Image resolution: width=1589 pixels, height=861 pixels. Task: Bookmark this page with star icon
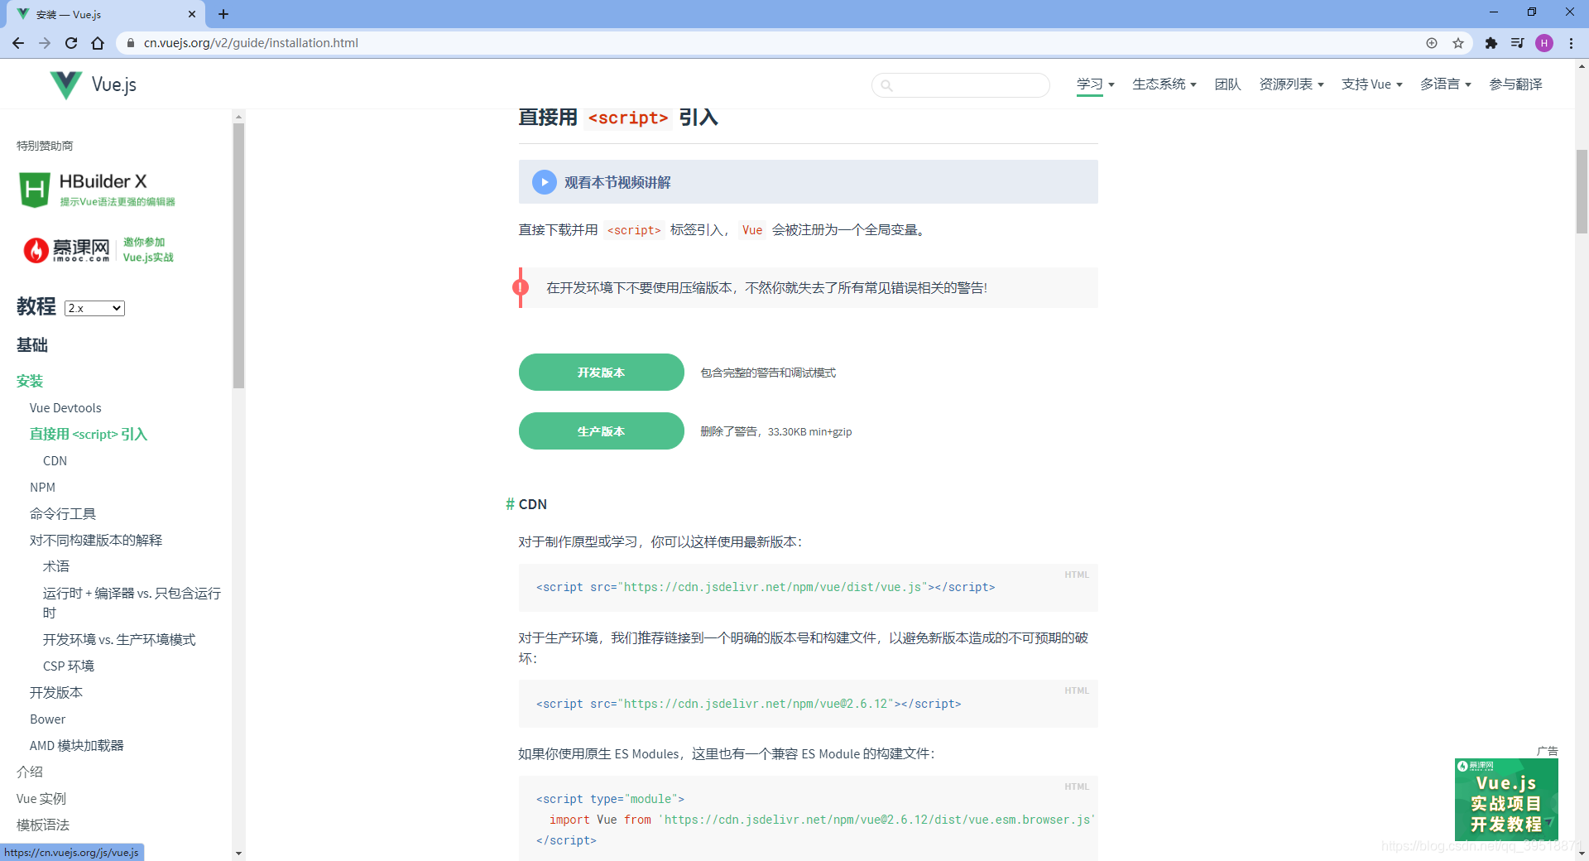[1458, 43]
